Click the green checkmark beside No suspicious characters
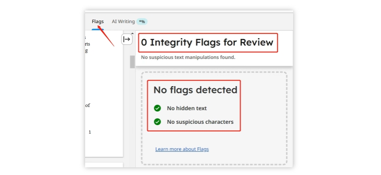 [157, 122]
